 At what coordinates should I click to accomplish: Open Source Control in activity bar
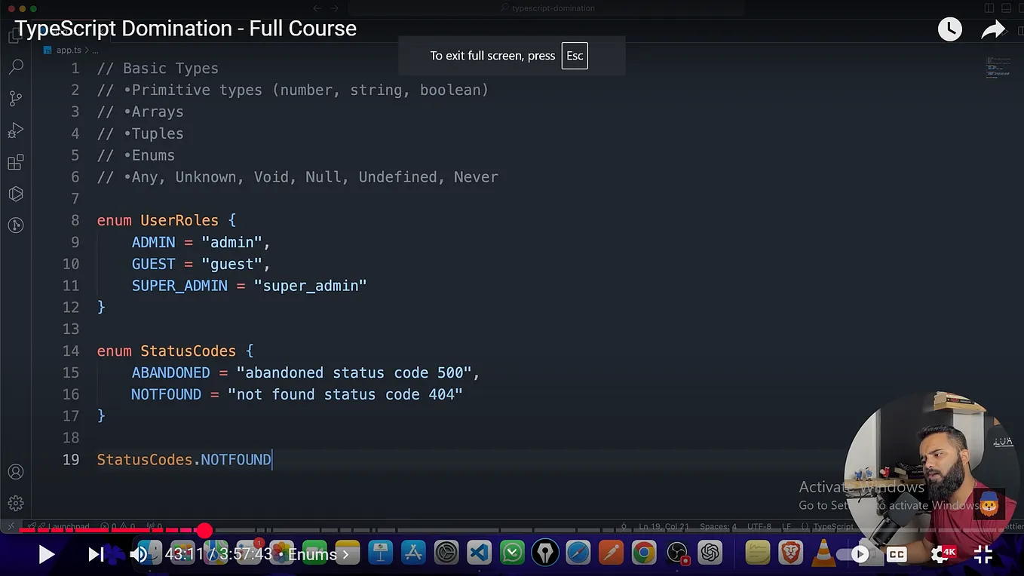[x=15, y=98]
